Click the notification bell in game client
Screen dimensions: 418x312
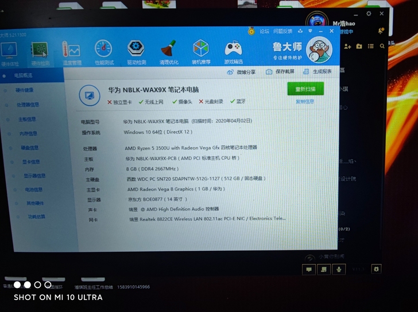point(381,31)
